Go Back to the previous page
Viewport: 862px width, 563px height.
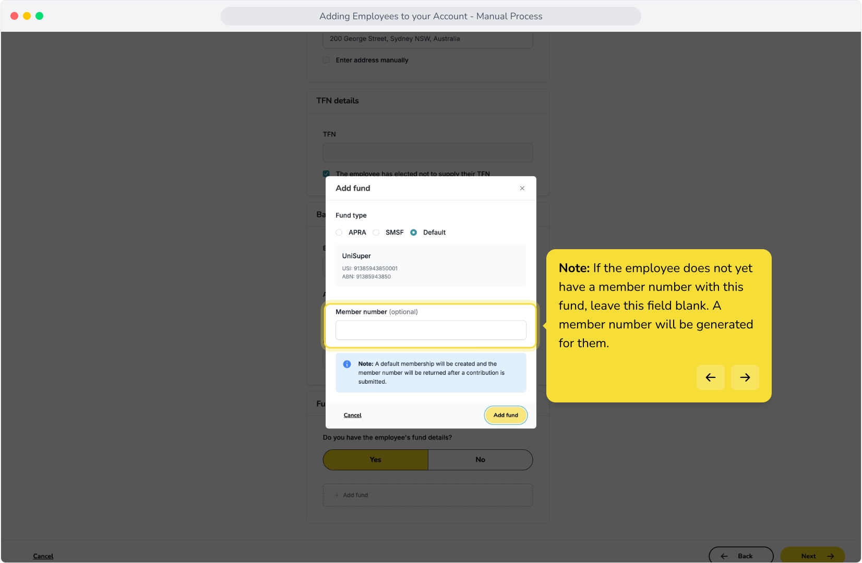pyautogui.click(x=741, y=556)
